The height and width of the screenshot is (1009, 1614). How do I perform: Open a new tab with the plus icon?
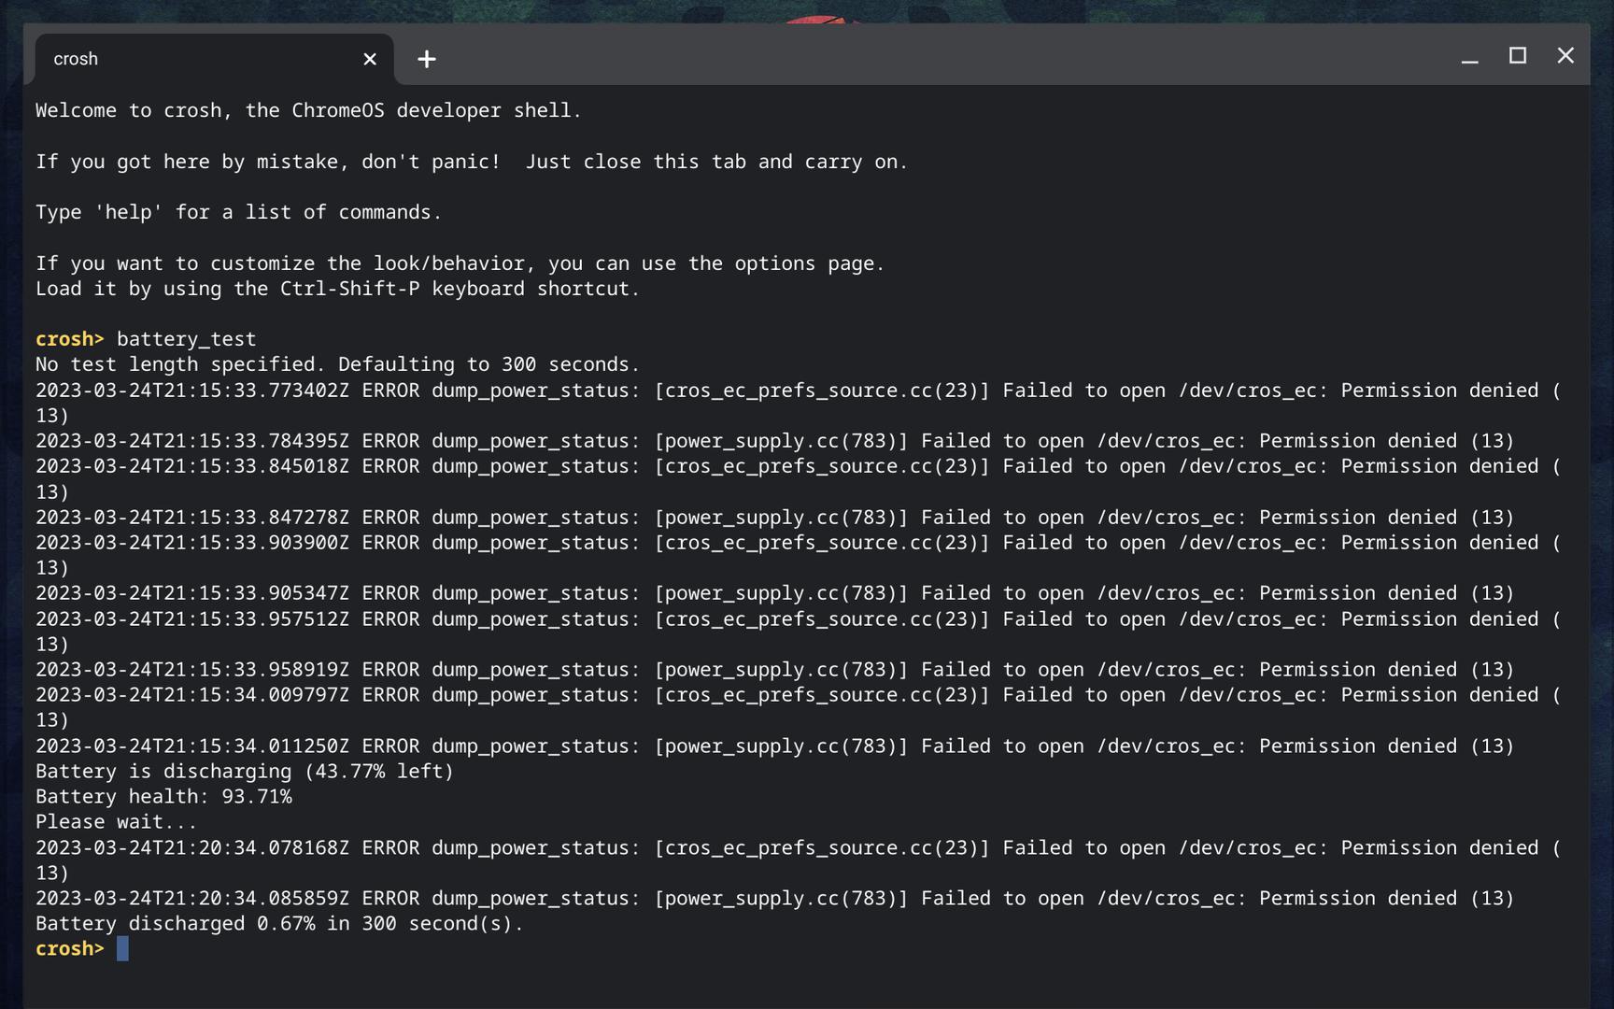coord(426,59)
